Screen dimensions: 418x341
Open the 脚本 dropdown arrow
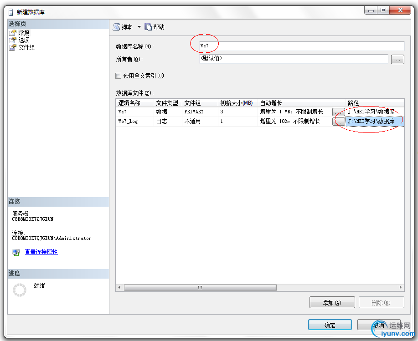[x=139, y=27]
